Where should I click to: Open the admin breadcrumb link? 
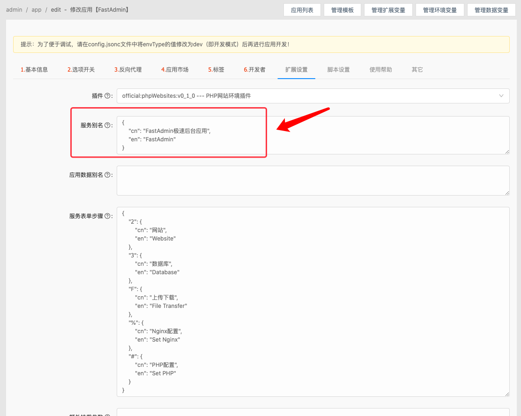tap(14, 9)
